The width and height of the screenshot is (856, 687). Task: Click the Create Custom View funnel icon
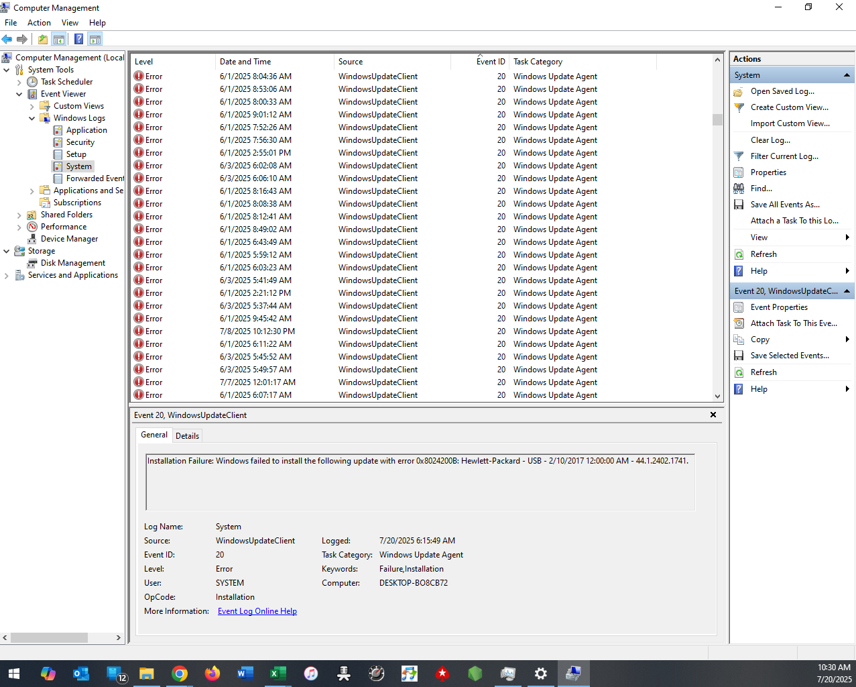click(739, 107)
